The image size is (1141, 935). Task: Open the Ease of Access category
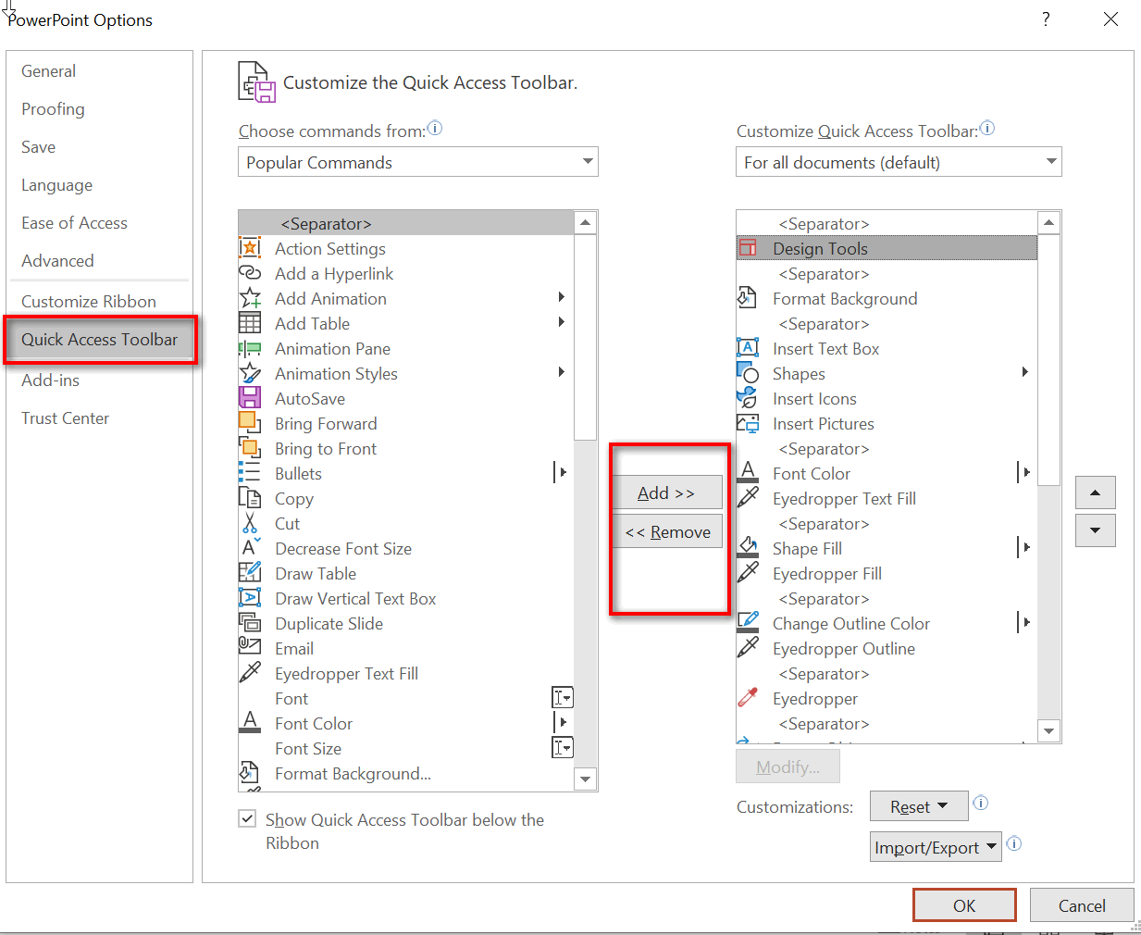tap(74, 223)
